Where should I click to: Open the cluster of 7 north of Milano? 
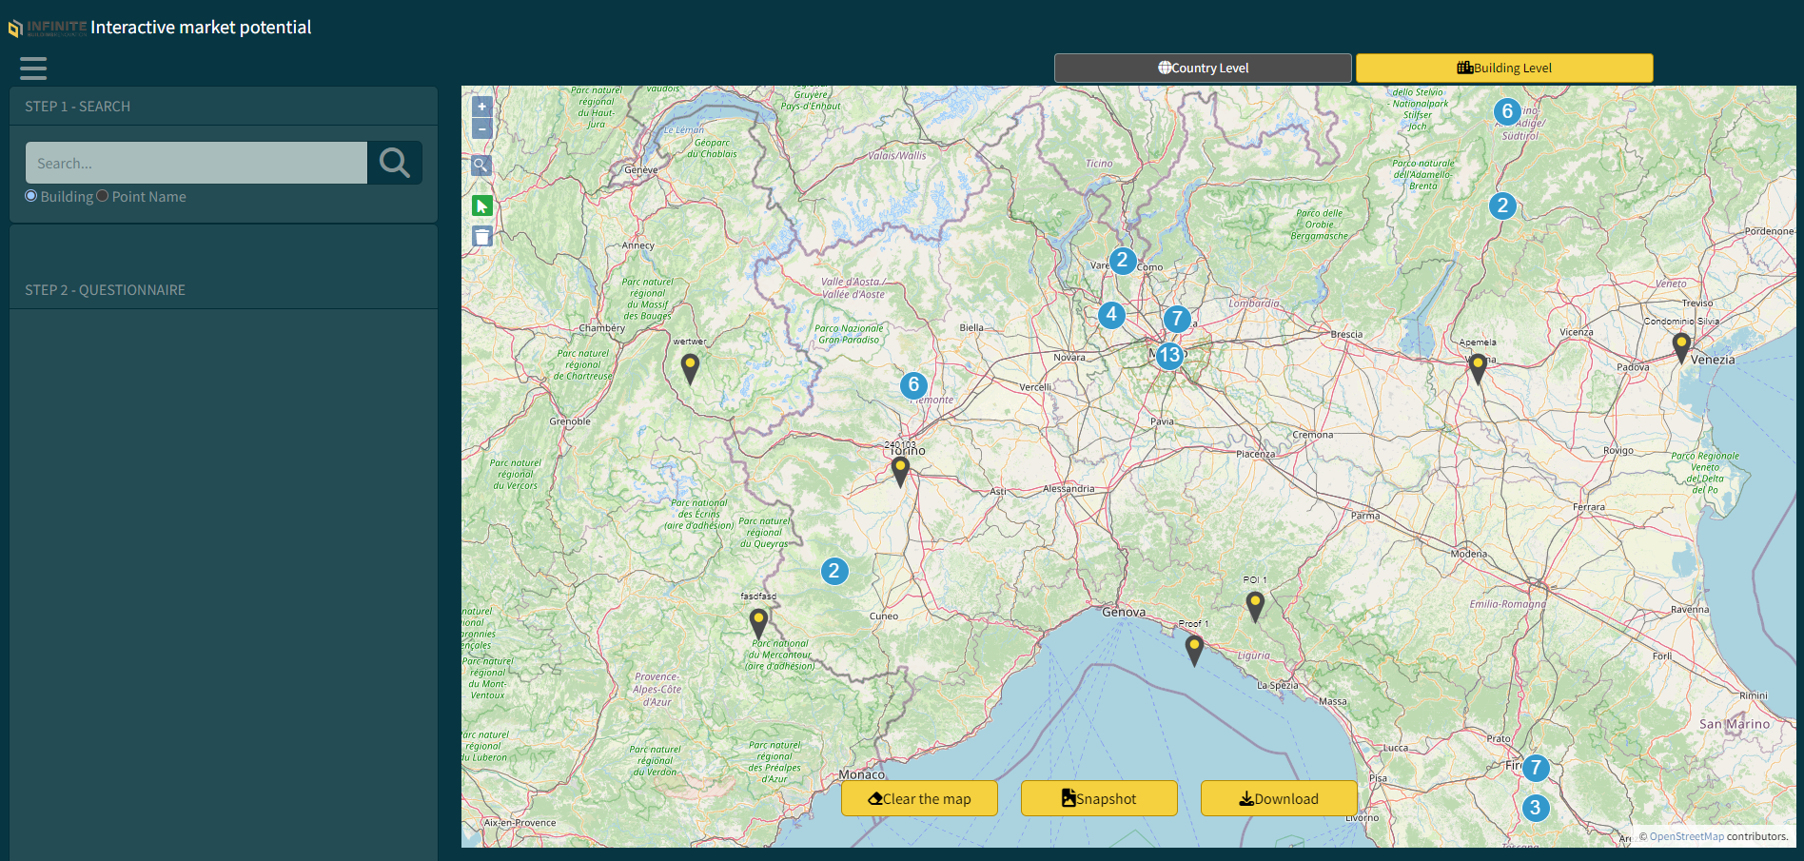[x=1177, y=319]
